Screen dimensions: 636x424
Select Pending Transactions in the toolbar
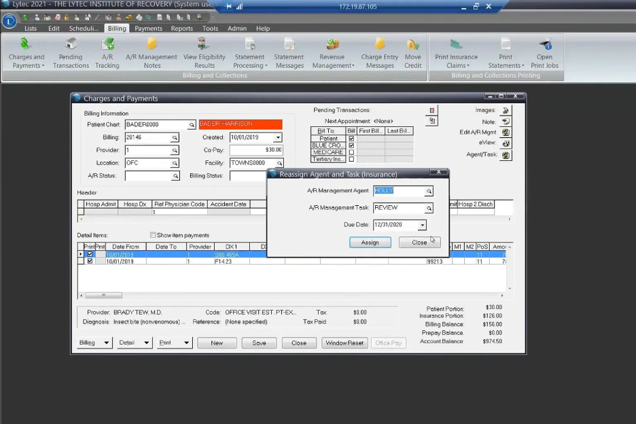(x=70, y=51)
